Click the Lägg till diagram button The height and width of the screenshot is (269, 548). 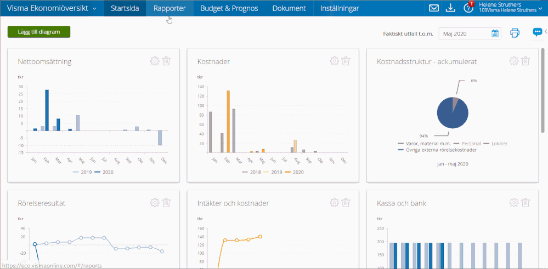[39, 32]
